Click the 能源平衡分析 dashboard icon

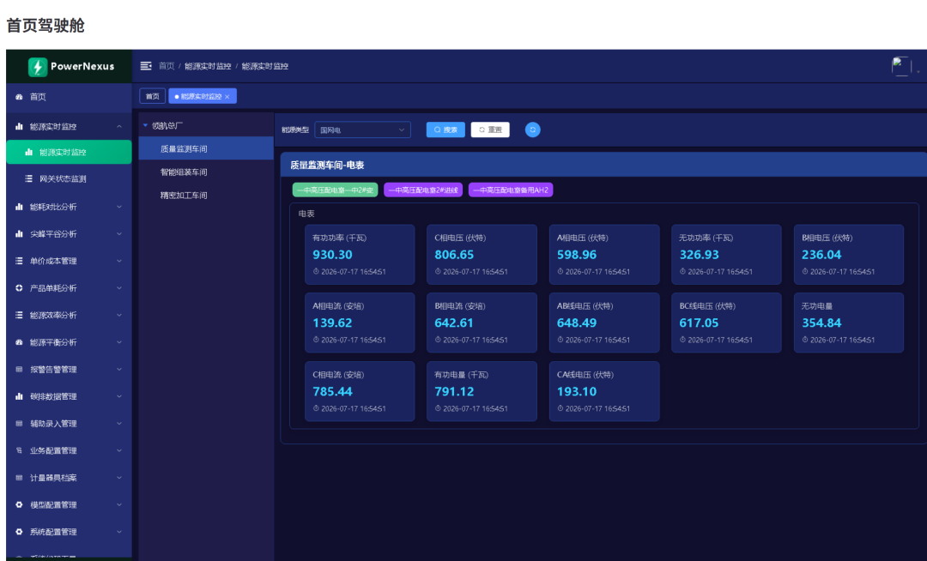(19, 342)
